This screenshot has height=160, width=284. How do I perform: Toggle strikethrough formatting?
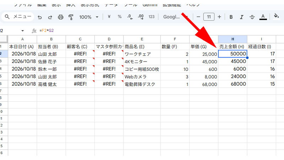(x=252, y=17)
